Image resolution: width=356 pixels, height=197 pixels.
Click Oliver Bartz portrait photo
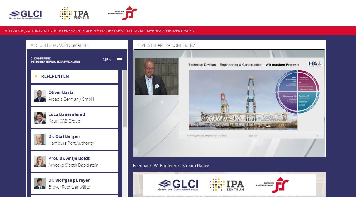pos(40,96)
